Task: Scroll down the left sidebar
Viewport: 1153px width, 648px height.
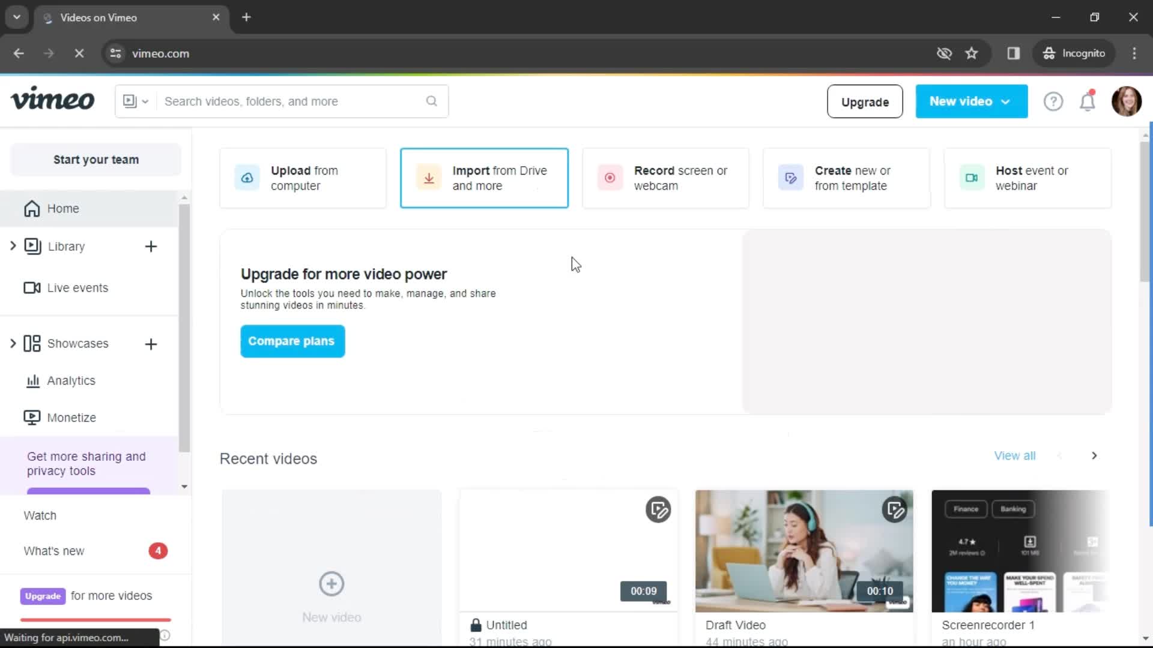Action: 184,486
